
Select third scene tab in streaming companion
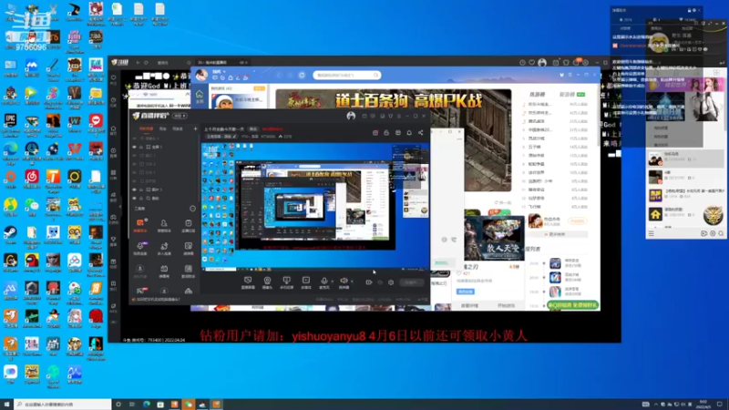click(178, 128)
